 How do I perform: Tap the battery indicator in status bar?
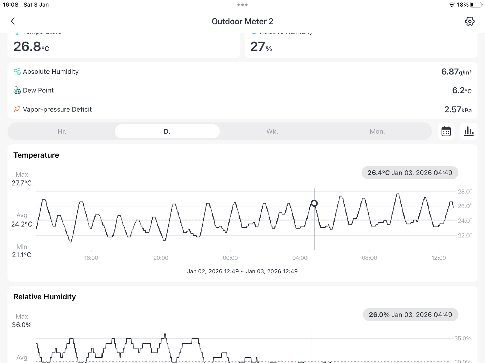tap(476, 5)
